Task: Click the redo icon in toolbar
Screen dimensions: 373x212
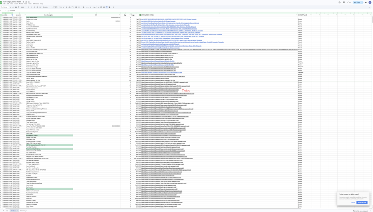Action: pyautogui.click(x=13, y=7)
